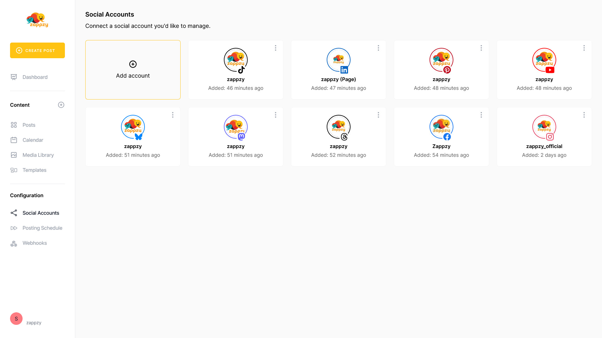
Task: Click the Zappzy logo in the sidebar
Action: (x=37, y=20)
